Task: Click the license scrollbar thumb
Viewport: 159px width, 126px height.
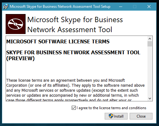Action: click(x=150, y=44)
